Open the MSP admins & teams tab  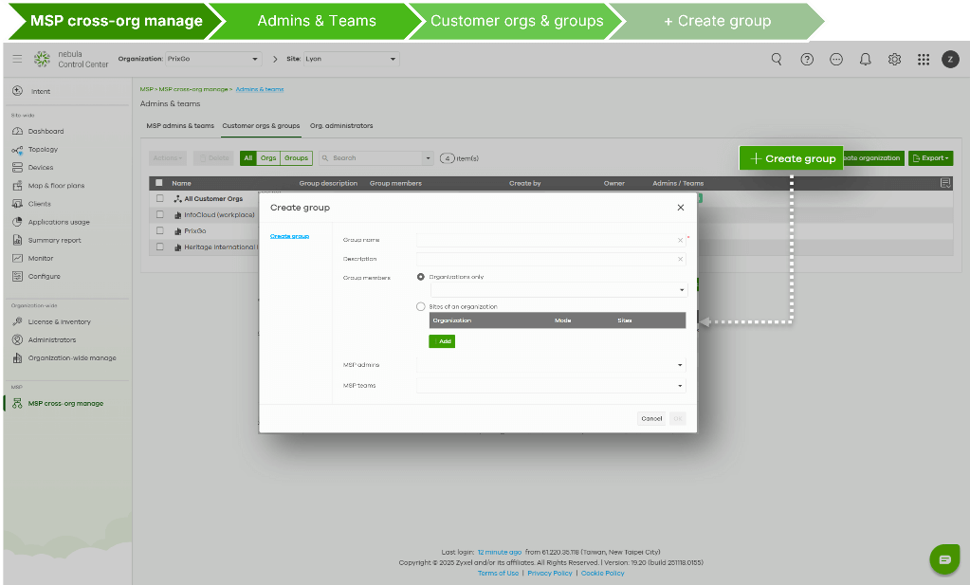coord(179,124)
